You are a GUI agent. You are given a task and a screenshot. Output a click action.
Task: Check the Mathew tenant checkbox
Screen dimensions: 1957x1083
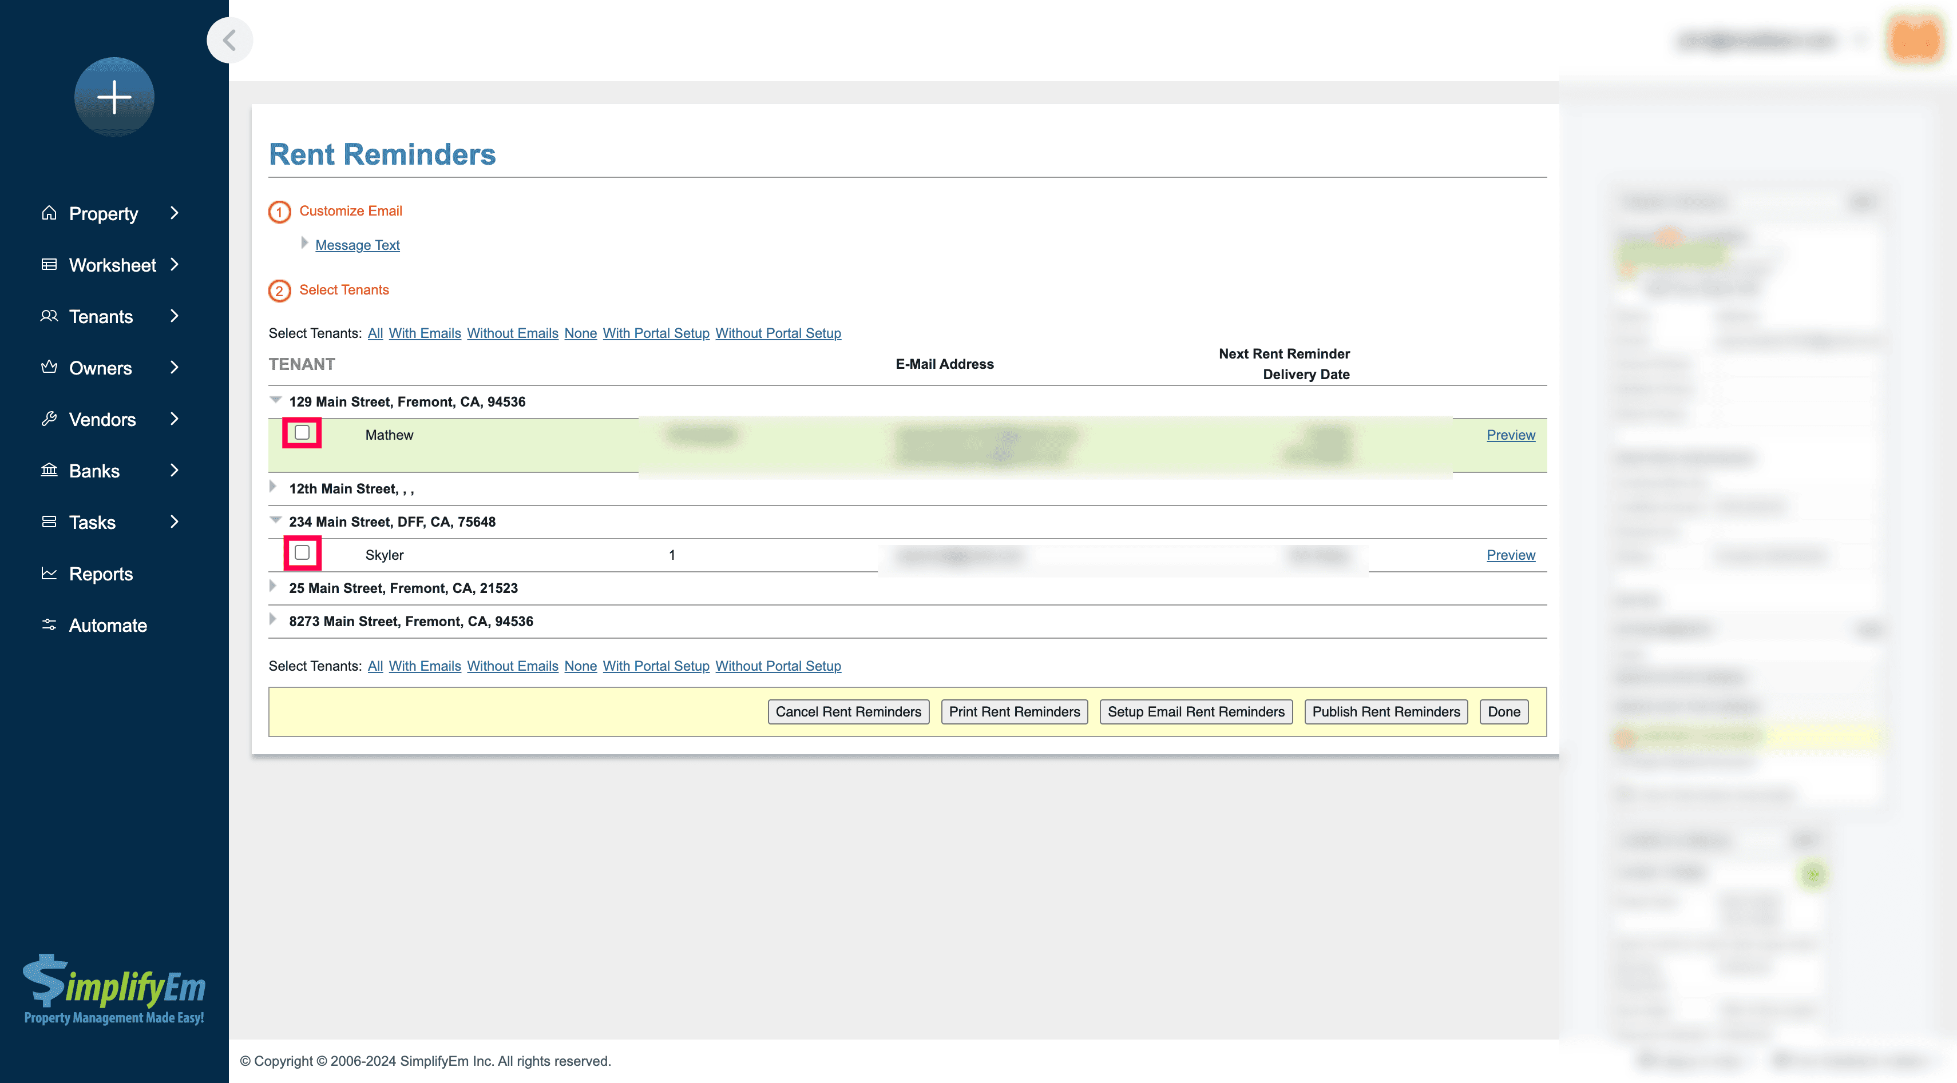pyautogui.click(x=302, y=433)
